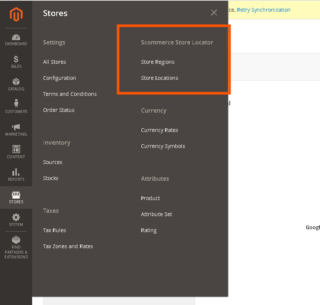Open Inventory Sources entry
This screenshot has width=320, height=305.
point(53,162)
